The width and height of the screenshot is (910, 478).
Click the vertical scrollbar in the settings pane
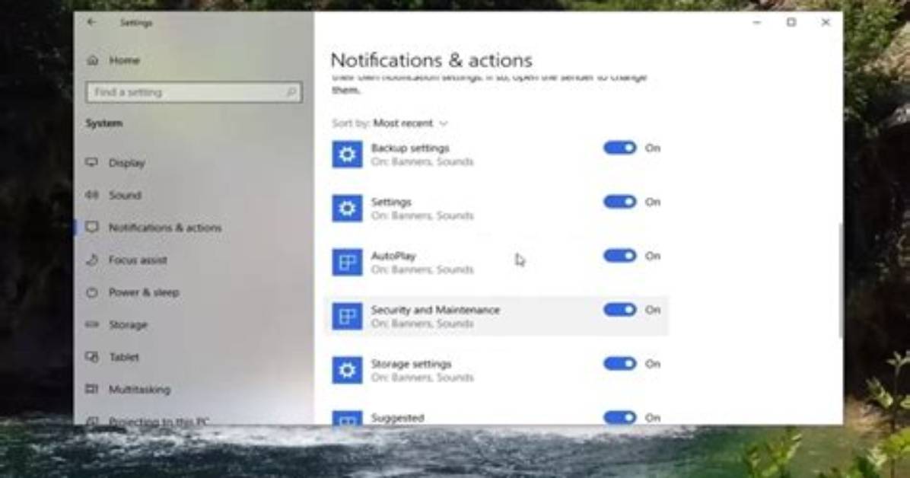840,281
